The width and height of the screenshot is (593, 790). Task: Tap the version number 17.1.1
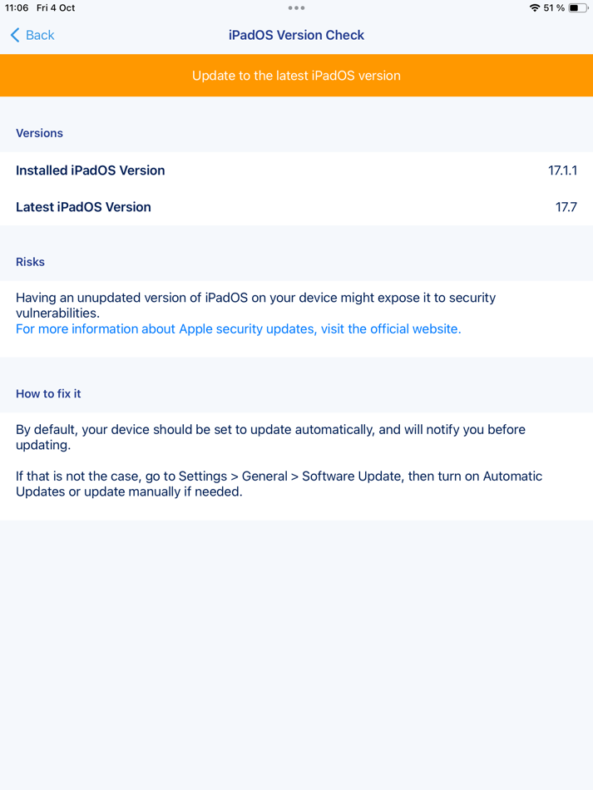[x=565, y=170]
